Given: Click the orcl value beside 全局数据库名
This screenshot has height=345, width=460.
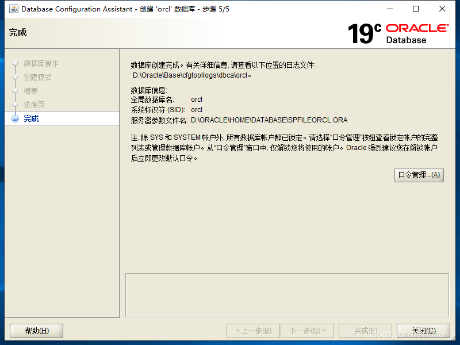Looking at the screenshot, I should pyautogui.click(x=197, y=99).
